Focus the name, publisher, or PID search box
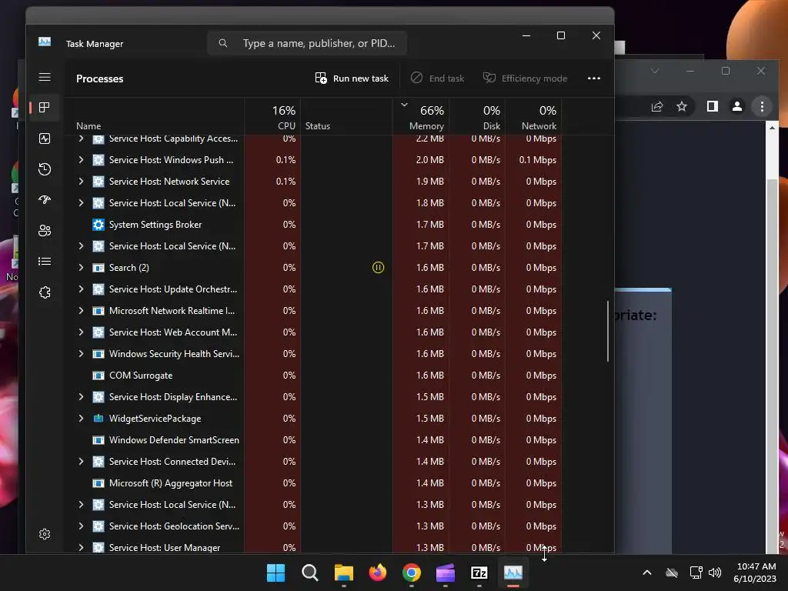This screenshot has height=591, width=788. [307, 43]
